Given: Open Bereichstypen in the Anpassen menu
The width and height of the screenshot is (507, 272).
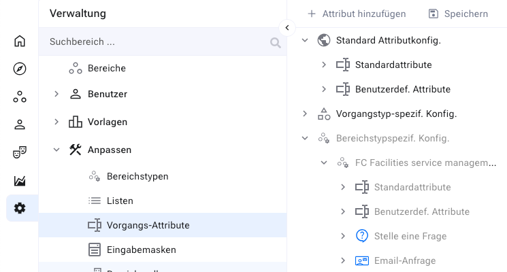Looking at the screenshot, I should [x=137, y=176].
